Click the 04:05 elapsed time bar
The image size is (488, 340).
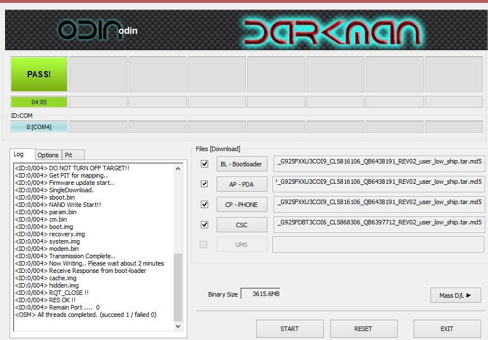point(39,102)
